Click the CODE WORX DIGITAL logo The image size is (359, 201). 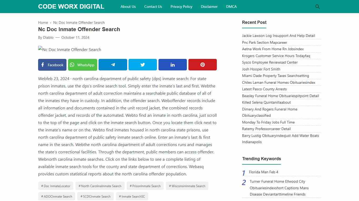pyautogui.click(x=71, y=7)
